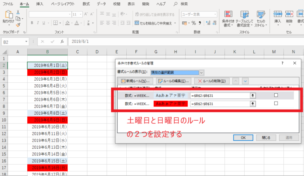The width and height of the screenshot is (304, 176).
Task: Click the top align icon
Action: (102, 14)
